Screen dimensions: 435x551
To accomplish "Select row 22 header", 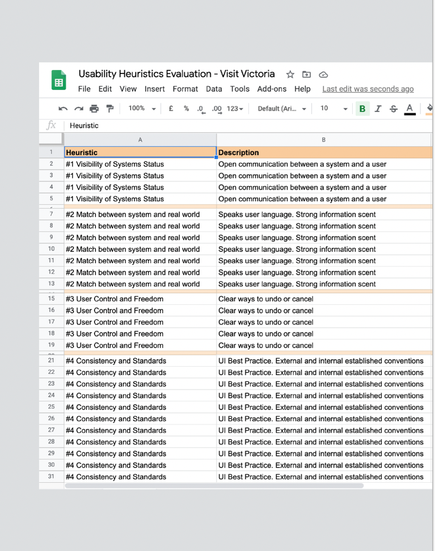I will point(51,372).
